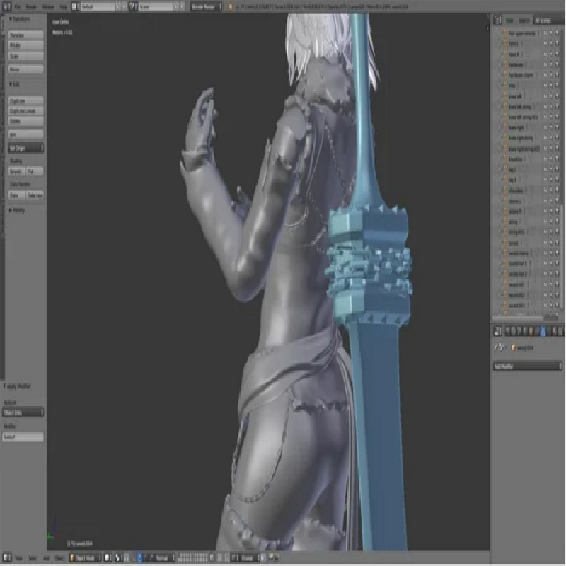Open the Select menu in 3D header
The image size is (566, 566).
click(33, 558)
